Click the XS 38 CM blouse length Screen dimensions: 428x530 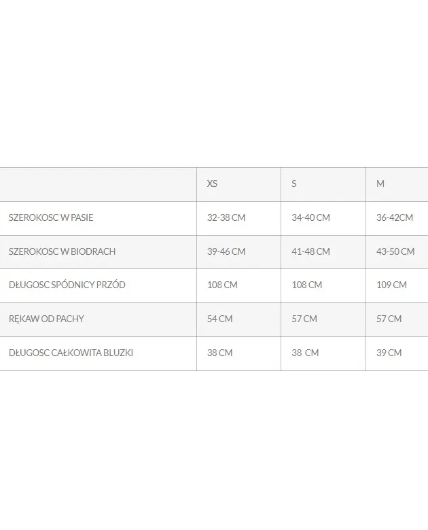click(219, 353)
